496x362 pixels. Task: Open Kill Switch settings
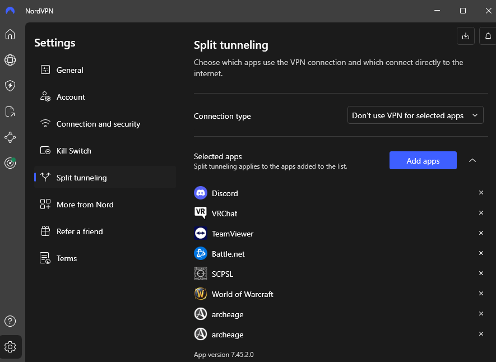click(73, 151)
